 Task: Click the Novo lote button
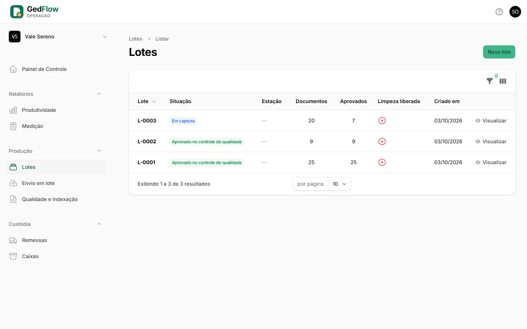coord(499,52)
